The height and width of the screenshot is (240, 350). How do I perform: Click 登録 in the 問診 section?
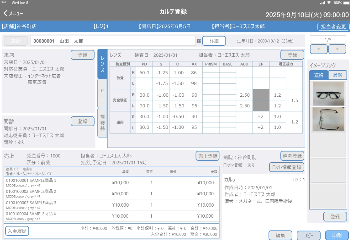83,121
